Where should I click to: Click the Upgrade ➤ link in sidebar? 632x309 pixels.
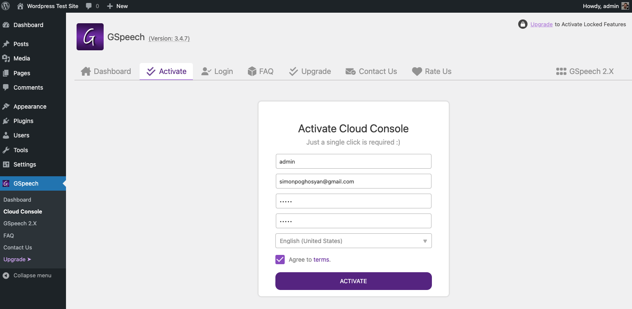coord(17,259)
